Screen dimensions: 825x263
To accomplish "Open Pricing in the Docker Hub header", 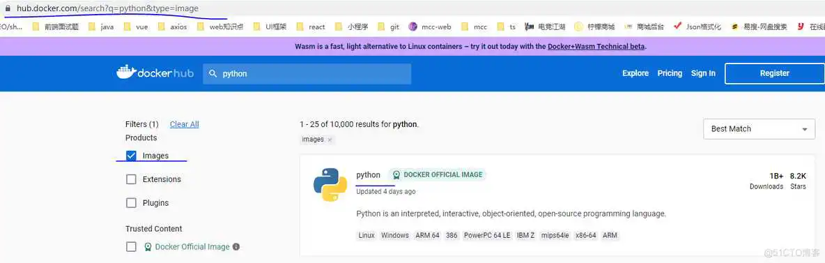I will click(x=669, y=73).
